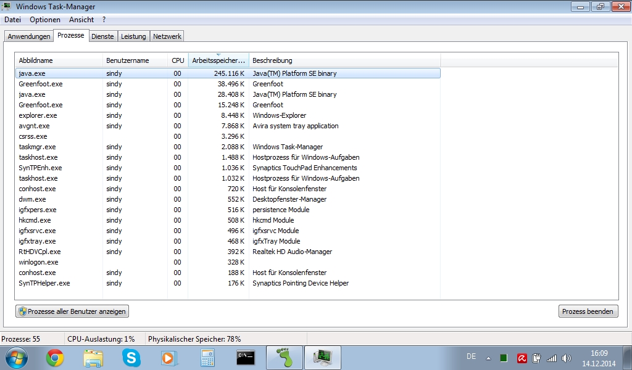
Task: Open Windows Start menu orb
Action: pyautogui.click(x=16, y=358)
